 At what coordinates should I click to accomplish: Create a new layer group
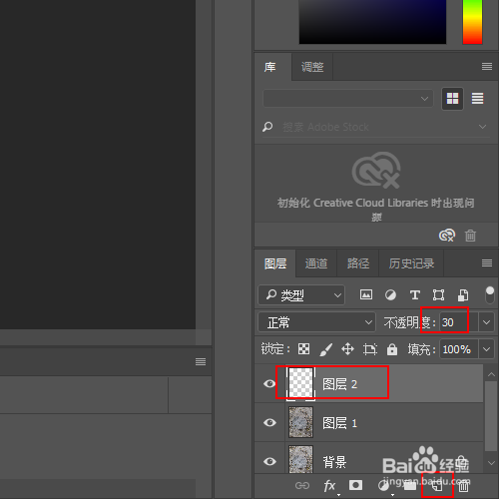click(410, 486)
